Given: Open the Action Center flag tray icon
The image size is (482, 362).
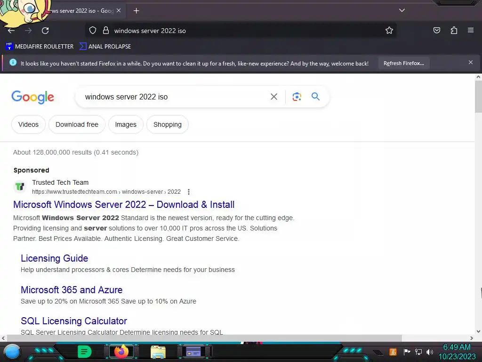Looking at the screenshot, I should coord(407,352).
